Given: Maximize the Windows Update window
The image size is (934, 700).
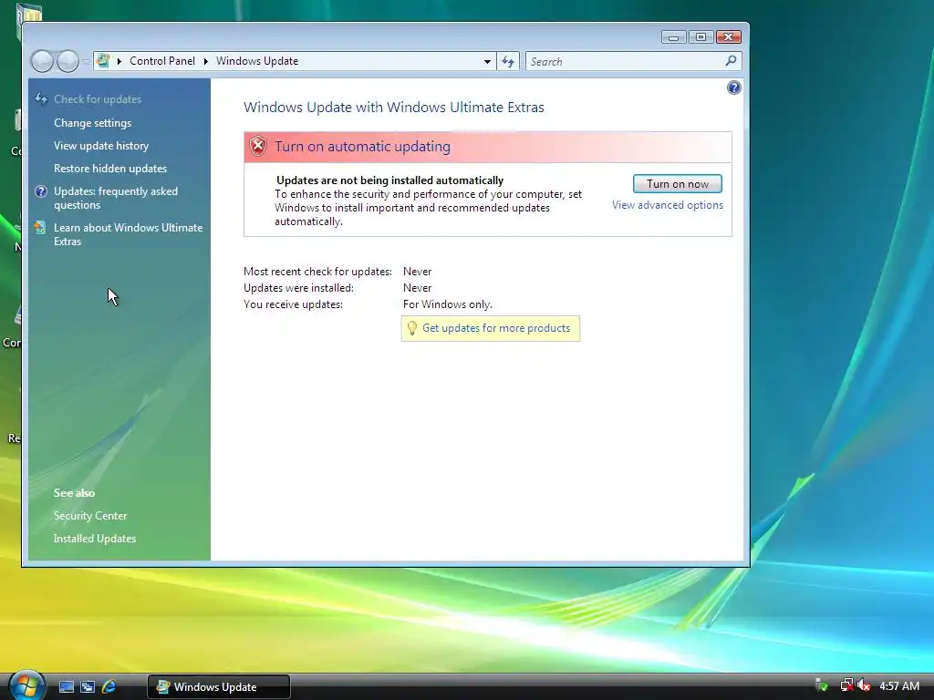Looking at the screenshot, I should (701, 36).
